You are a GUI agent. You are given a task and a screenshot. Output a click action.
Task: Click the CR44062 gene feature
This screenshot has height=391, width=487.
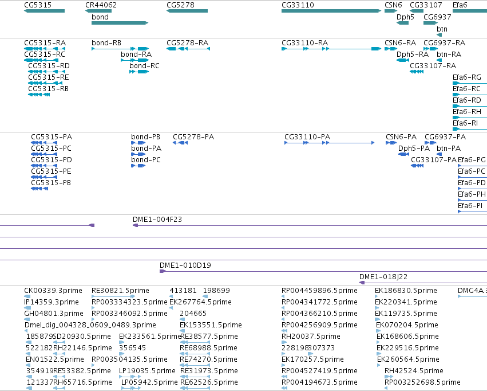[x=98, y=11]
